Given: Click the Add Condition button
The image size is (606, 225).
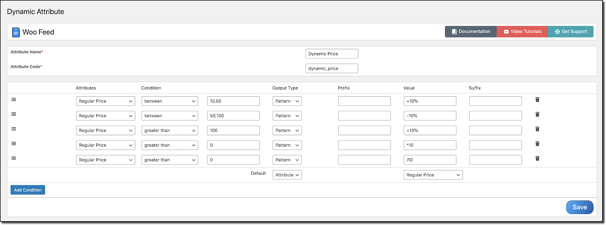Looking at the screenshot, I should pyautogui.click(x=28, y=190).
